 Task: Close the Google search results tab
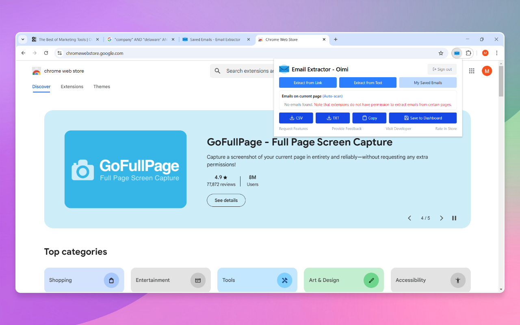(173, 39)
